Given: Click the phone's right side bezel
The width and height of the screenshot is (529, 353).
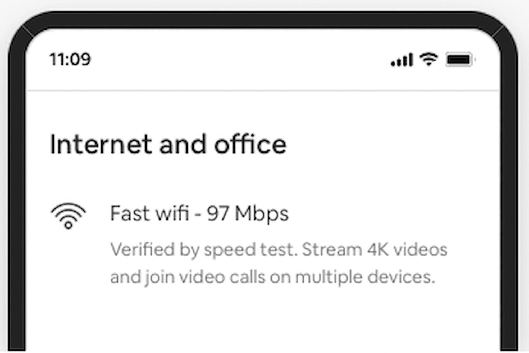Looking at the screenshot, I should point(509,185).
